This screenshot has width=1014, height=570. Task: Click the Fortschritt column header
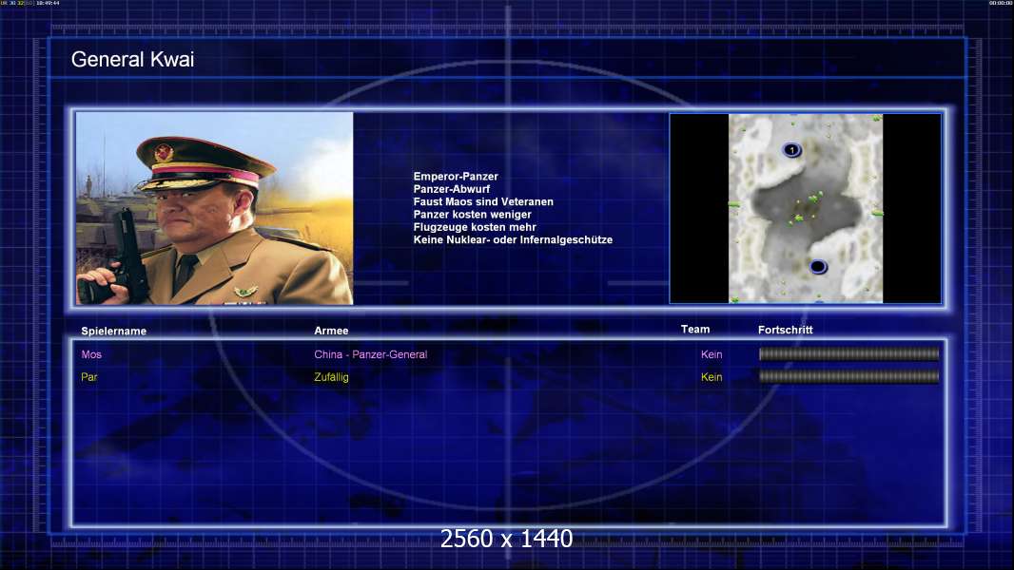coord(785,330)
